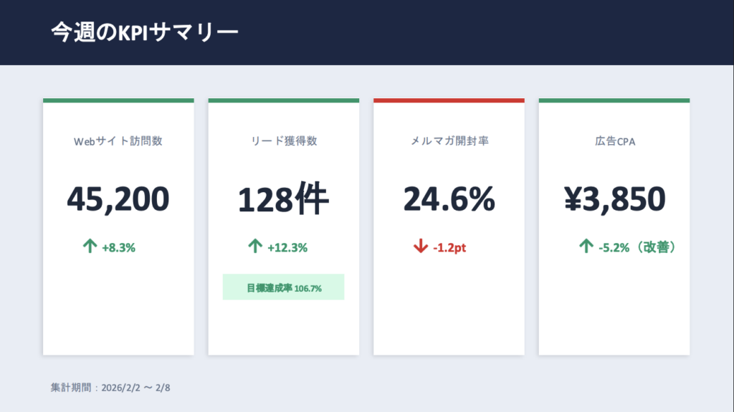Select the 45,200 visits value
Image resolution: width=734 pixels, height=412 pixels.
pos(118,199)
